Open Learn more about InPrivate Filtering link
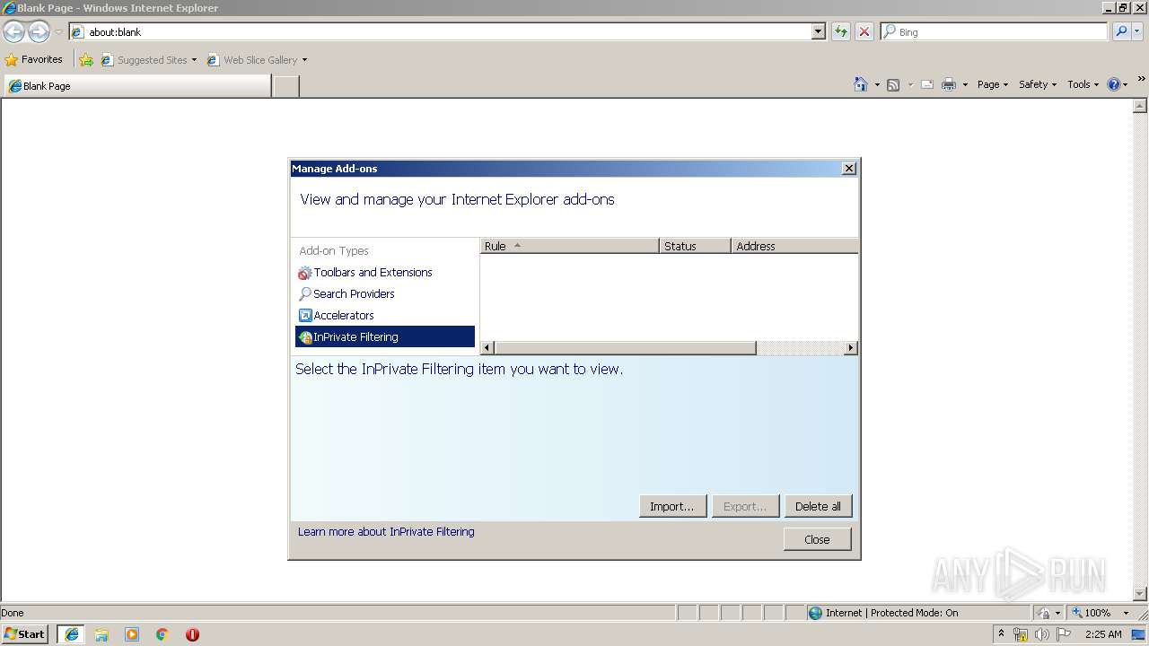The height and width of the screenshot is (646, 1149). [386, 532]
